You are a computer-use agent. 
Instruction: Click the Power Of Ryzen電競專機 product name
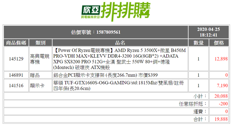(x=120, y=59)
